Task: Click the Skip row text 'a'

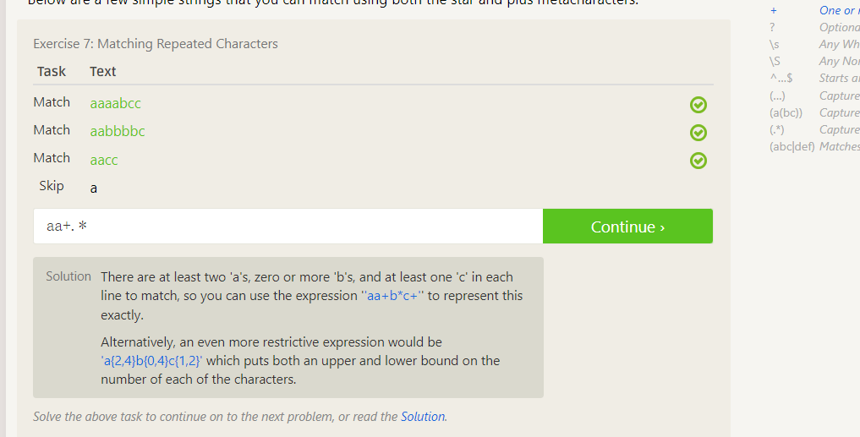Action: [94, 188]
